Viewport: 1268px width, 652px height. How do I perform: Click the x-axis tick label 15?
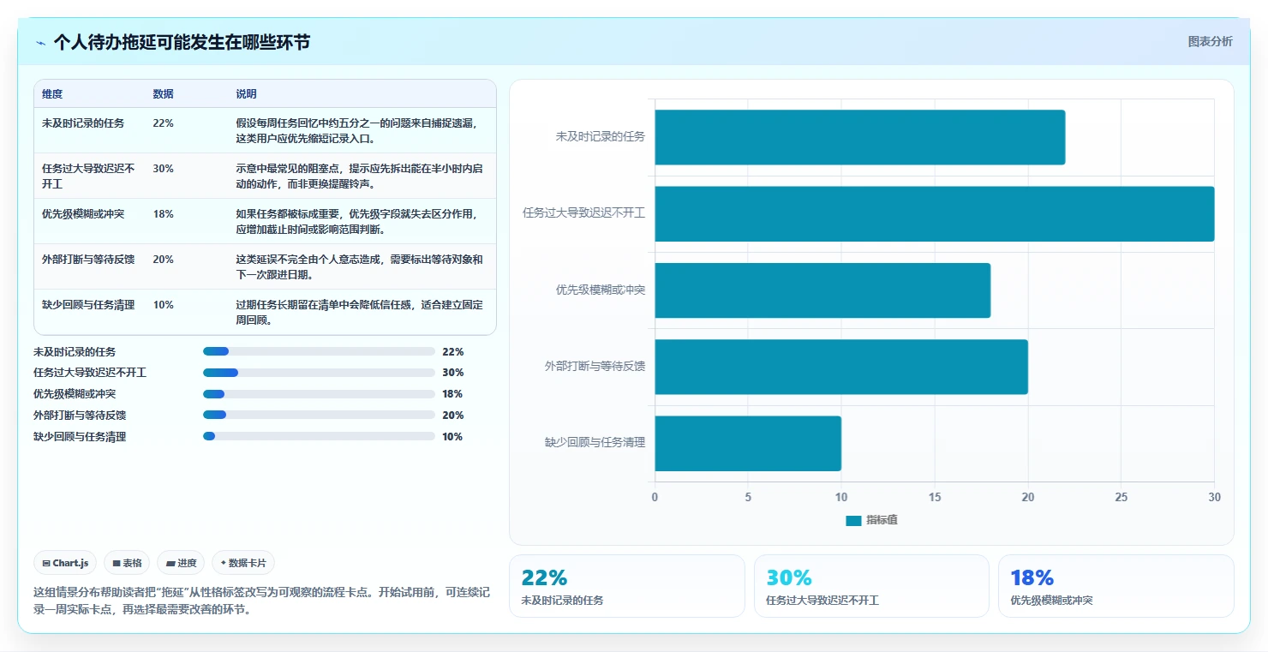(x=935, y=497)
